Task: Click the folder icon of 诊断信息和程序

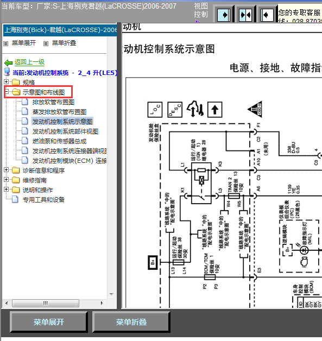Action: click(16, 170)
